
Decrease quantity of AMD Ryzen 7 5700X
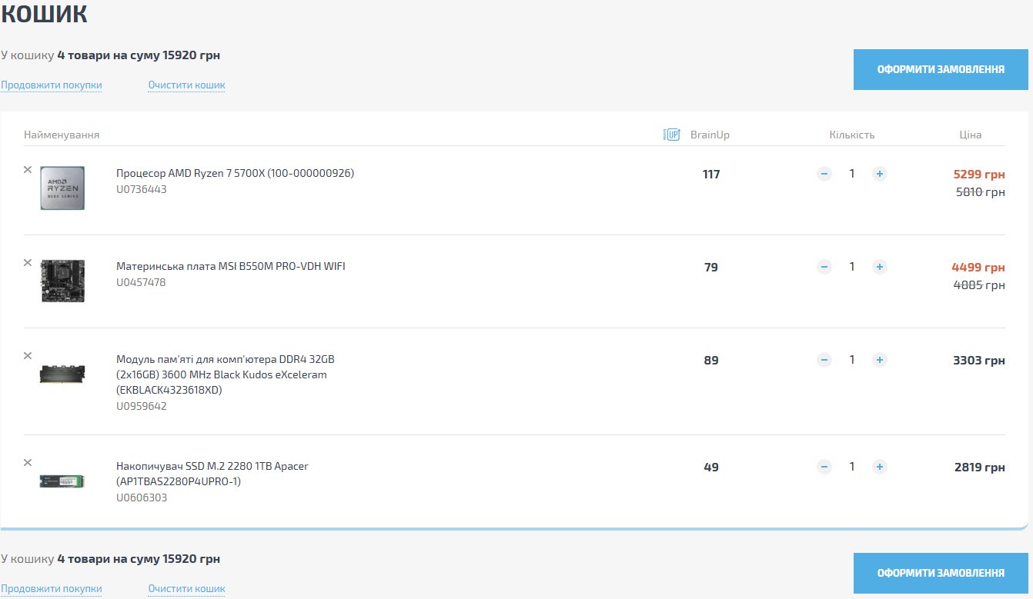tap(824, 174)
